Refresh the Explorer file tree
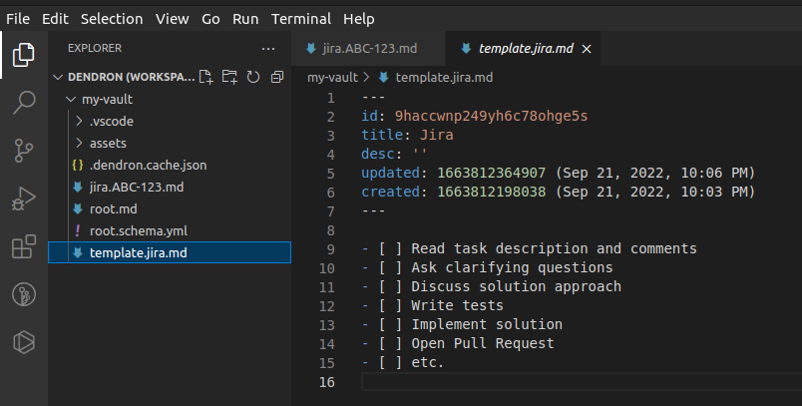802x406 pixels. [x=253, y=77]
